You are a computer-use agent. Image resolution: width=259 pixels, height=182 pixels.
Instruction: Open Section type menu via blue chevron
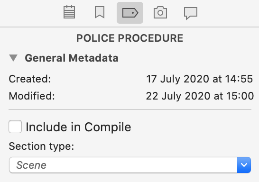(x=244, y=165)
